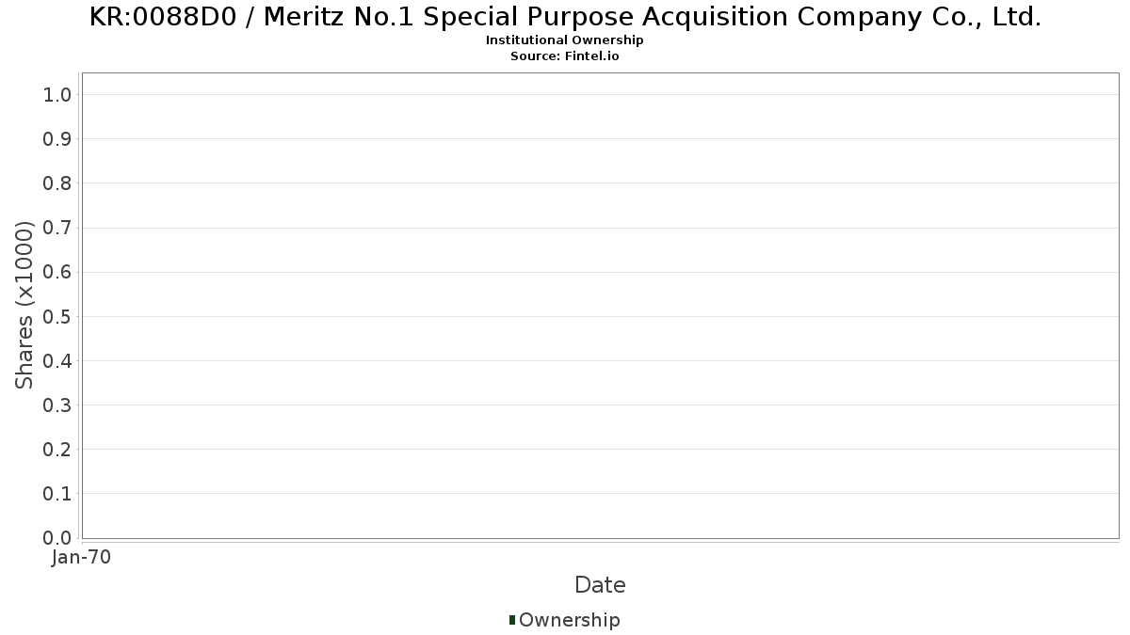The height and width of the screenshot is (635, 1130).
Task: Click the 0.7 y-axis tick label
Action: coord(57,228)
